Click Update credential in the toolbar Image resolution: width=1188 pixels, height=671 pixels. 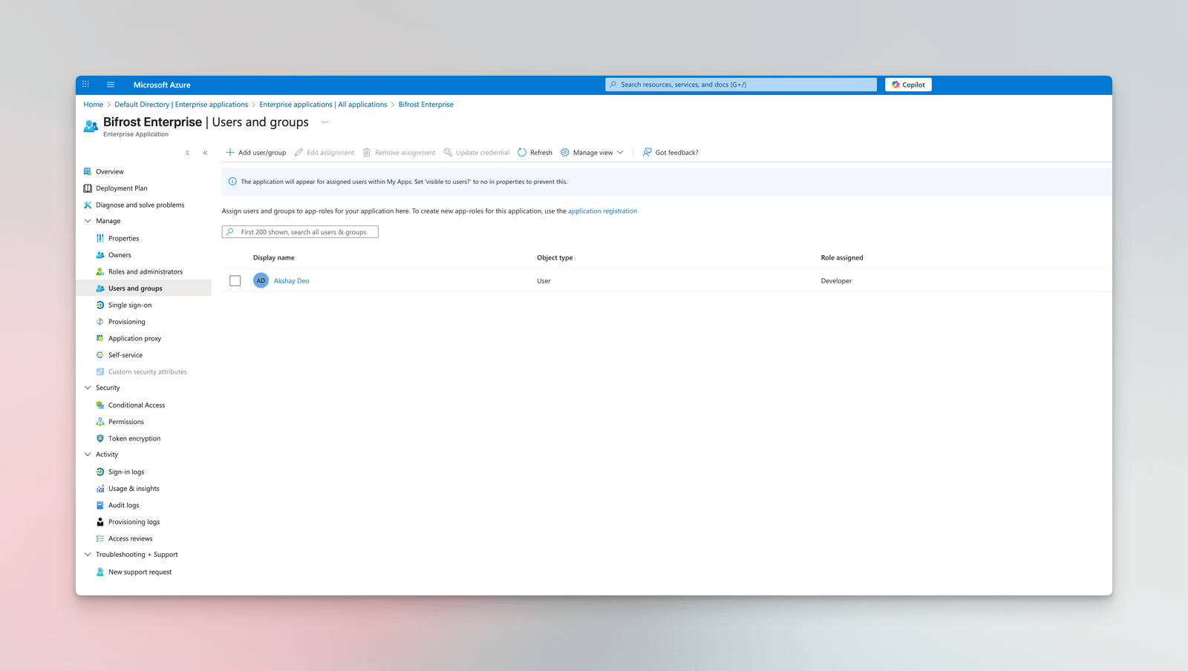(477, 153)
